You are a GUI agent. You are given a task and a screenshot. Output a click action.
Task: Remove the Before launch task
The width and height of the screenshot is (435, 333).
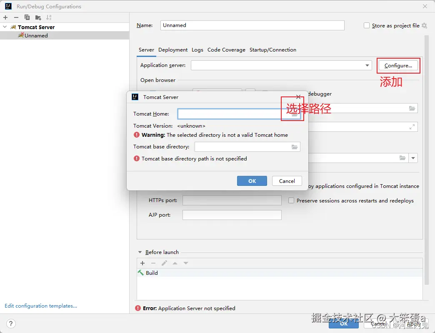153,263
